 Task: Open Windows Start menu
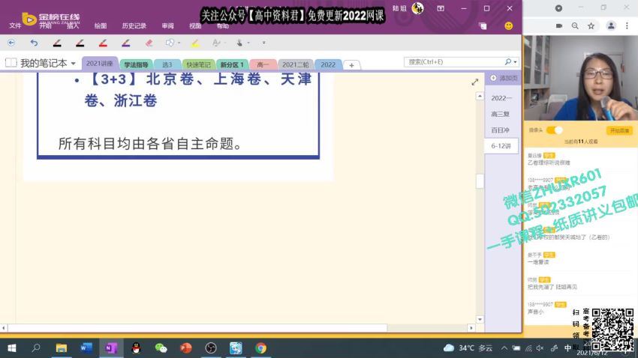tap(12, 348)
